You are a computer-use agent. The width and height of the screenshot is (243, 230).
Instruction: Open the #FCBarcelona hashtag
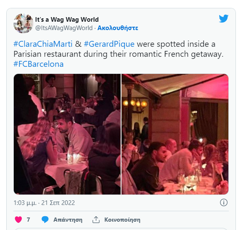point(38,64)
